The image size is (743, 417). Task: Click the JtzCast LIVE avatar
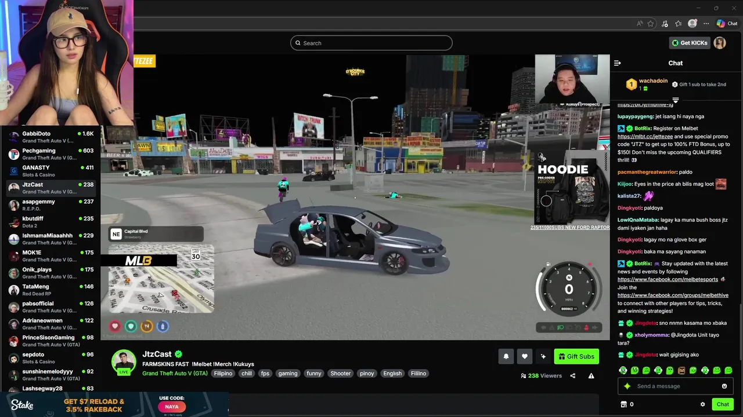(124, 363)
